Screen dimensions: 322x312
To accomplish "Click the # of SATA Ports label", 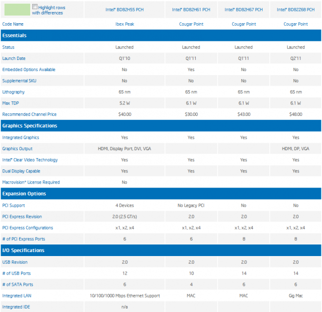I will (18, 285).
